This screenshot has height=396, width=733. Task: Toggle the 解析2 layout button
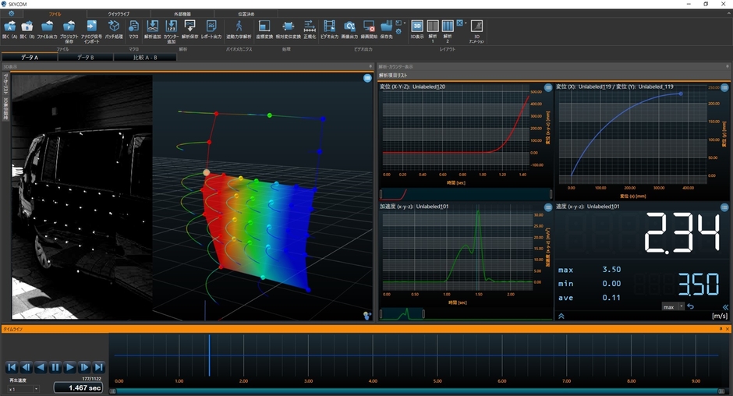[448, 31]
